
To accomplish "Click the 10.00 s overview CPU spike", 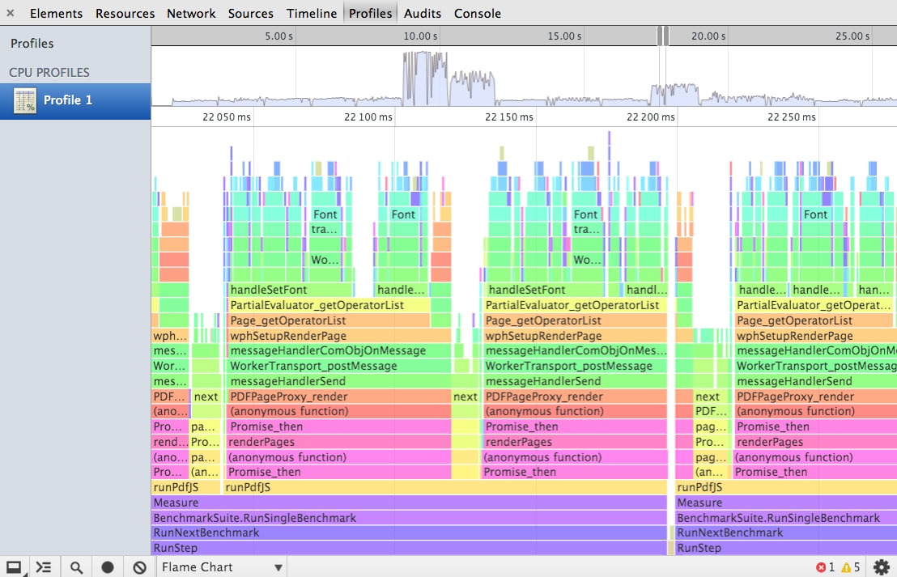I will pyautogui.click(x=424, y=78).
